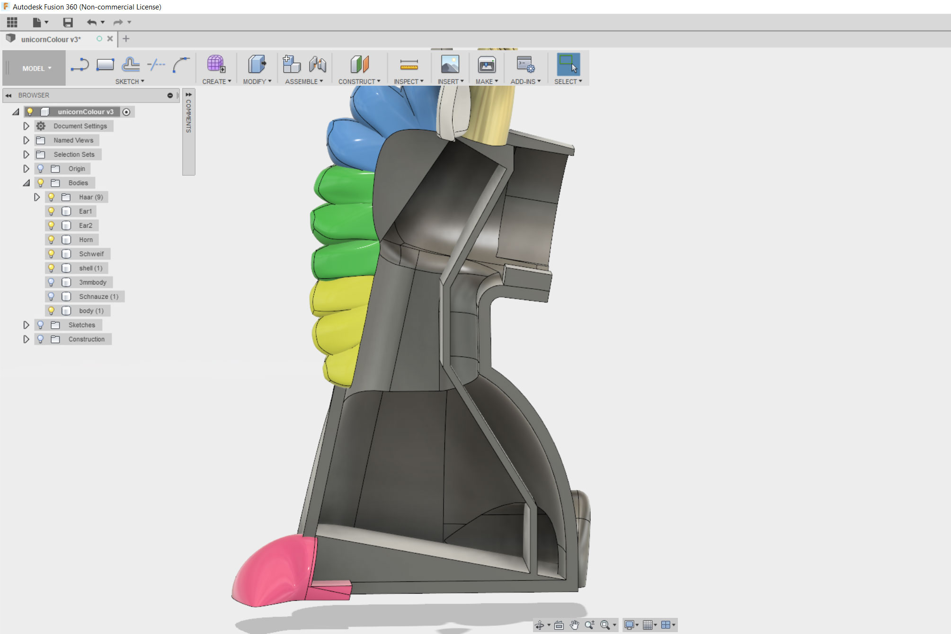Select the Line sketch tool
This screenshot has height=634, width=951.
coord(80,64)
